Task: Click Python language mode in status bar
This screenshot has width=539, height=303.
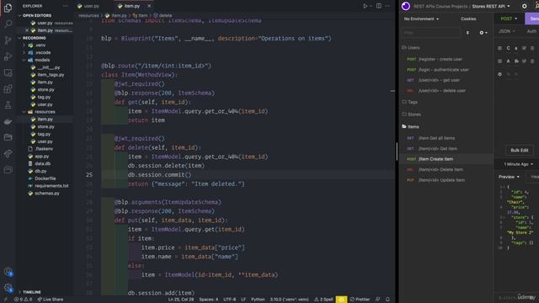Action: click(x=258, y=300)
